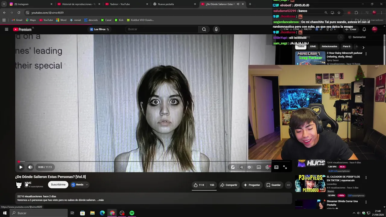The width and height of the screenshot is (386, 217).
Task: Open the KickBot VOD Downloader bookmark
Action: [140, 20]
